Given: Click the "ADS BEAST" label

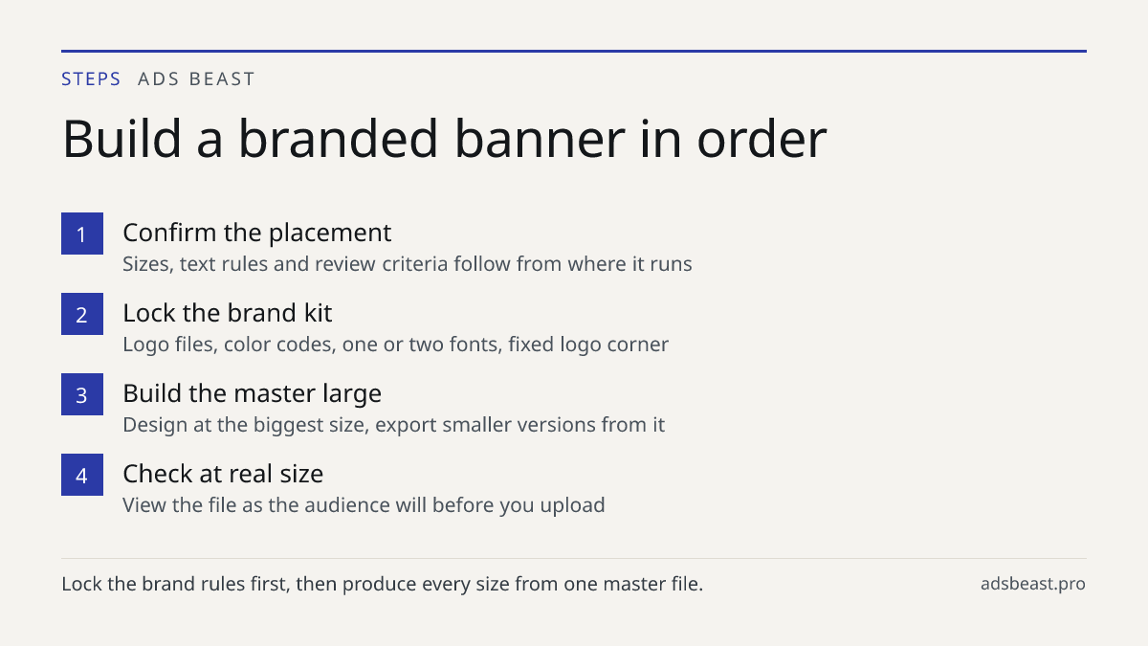Looking at the screenshot, I should [x=196, y=79].
